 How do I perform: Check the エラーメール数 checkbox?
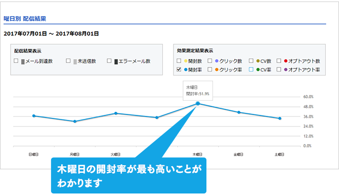pyautogui.click(x=109, y=61)
